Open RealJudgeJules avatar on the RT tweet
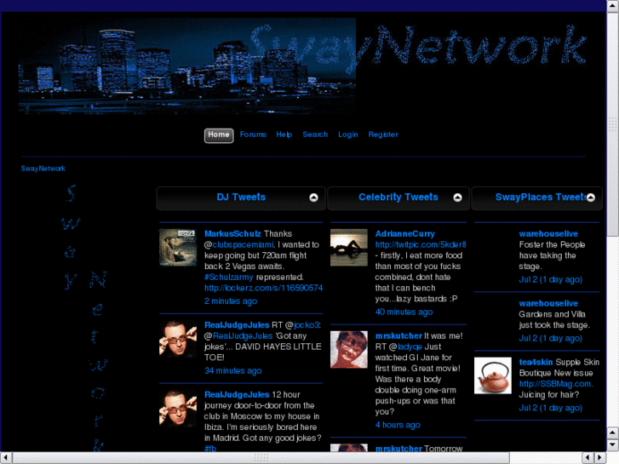The height and width of the screenshot is (464, 619). pos(178,339)
